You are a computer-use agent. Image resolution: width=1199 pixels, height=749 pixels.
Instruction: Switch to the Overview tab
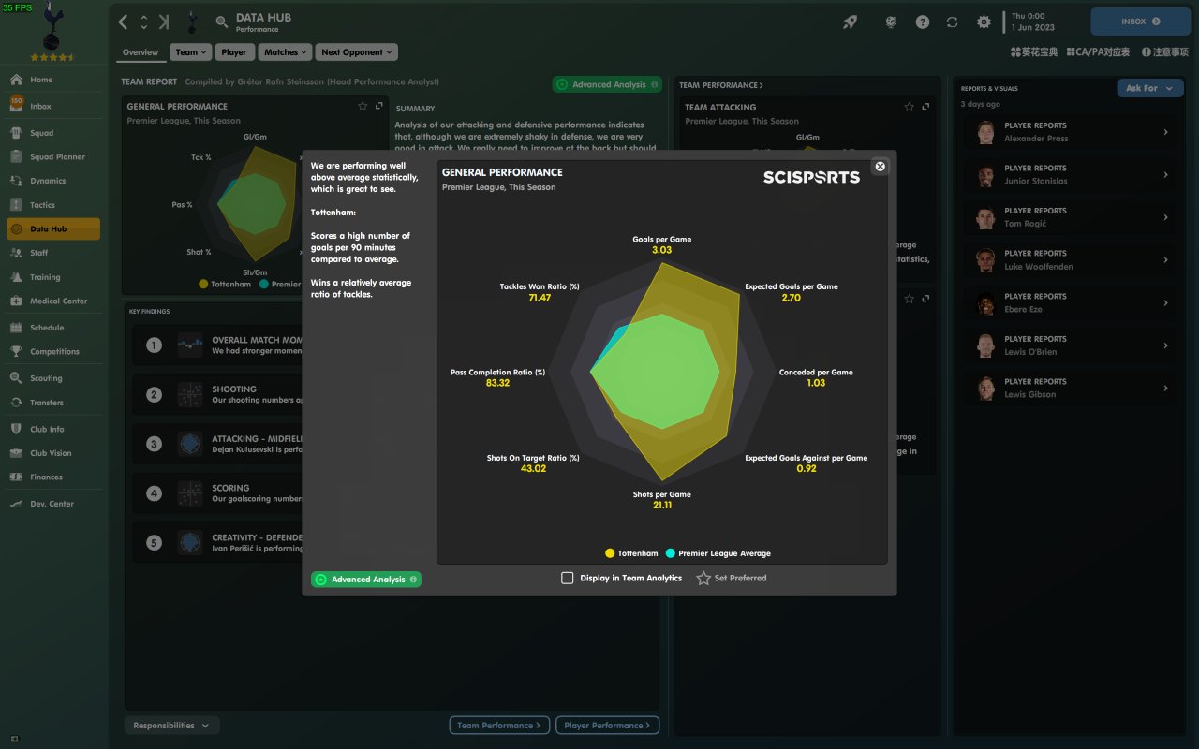(141, 52)
